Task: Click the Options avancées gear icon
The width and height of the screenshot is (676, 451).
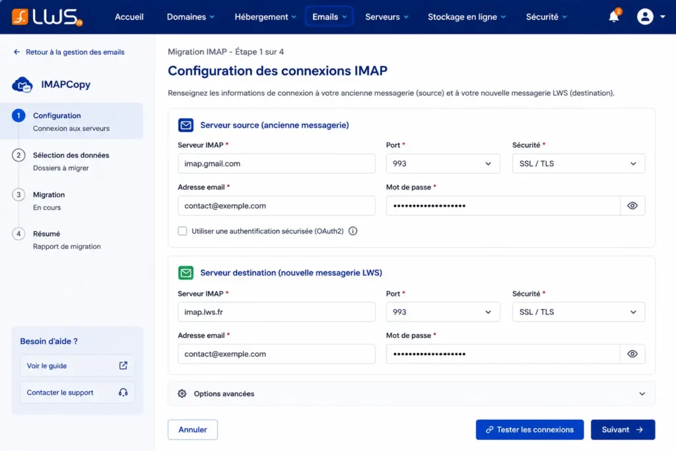Action: tap(182, 394)
